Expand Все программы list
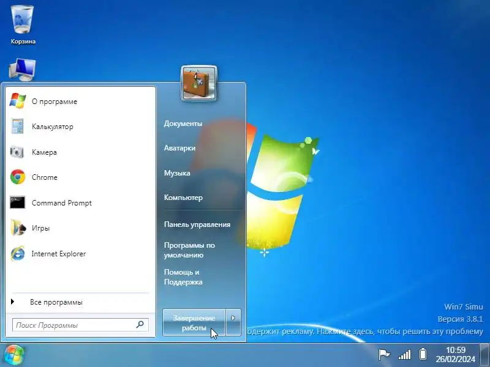Screen dimensions: 490x367 point(80,302)
